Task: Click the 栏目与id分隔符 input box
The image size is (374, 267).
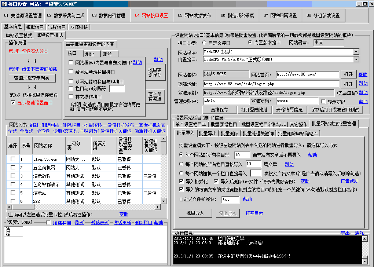Action: 117,88
